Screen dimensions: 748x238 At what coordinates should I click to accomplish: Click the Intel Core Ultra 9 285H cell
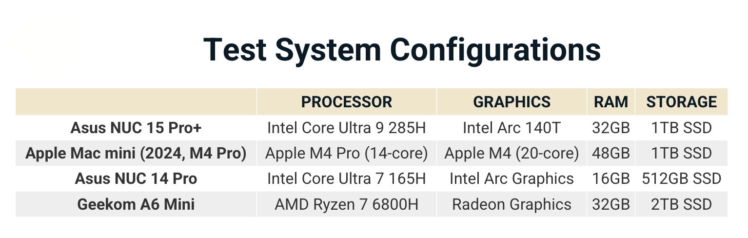click(x=346, y=128)
